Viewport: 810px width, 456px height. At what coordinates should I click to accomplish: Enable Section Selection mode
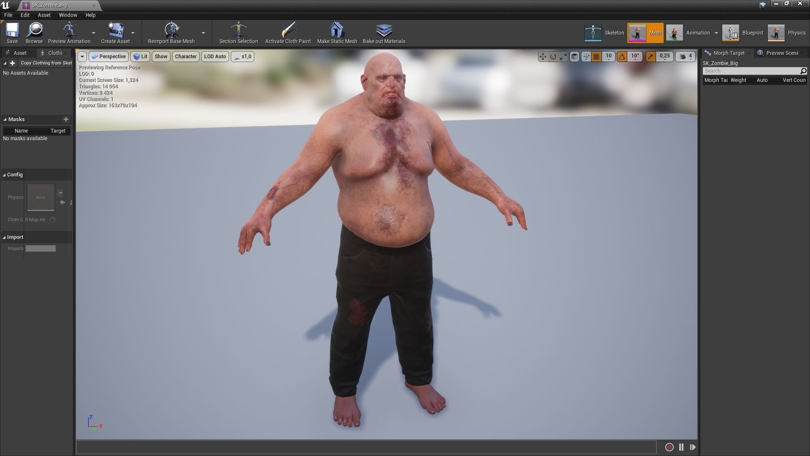click(x=238, y=33)
